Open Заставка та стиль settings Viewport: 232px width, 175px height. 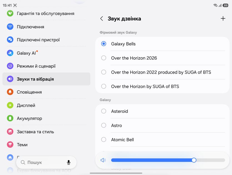click(46, 131)
